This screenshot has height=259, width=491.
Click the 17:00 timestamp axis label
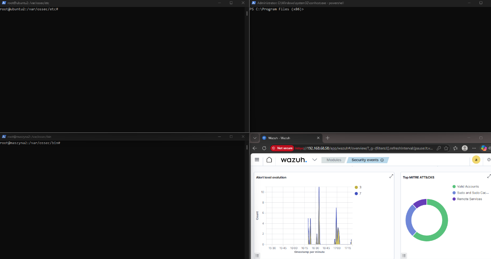(x=337, y=248)
